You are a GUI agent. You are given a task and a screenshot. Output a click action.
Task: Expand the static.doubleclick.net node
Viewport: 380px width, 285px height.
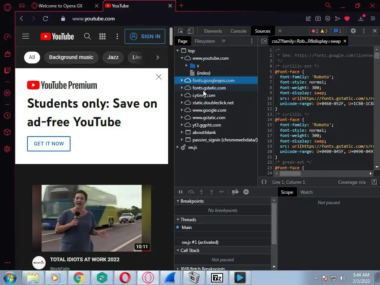pyautogui.click(x=182, y=102)
